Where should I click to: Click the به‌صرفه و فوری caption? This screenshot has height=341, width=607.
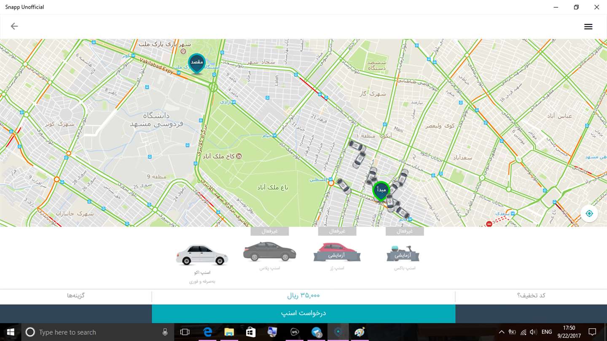click(202, 281)
